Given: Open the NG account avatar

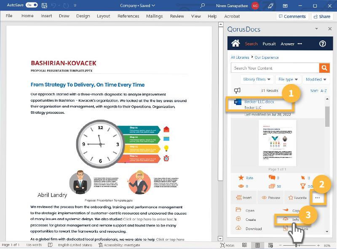Looking at the screenshot, I should point(255,6).
